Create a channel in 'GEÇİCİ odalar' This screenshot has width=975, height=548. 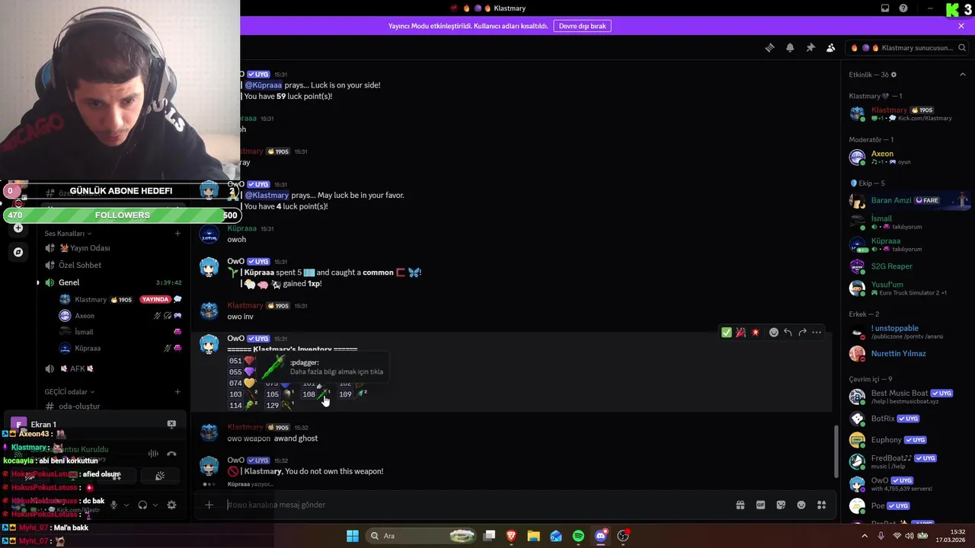pyautogui.click(x=177, y=392)
